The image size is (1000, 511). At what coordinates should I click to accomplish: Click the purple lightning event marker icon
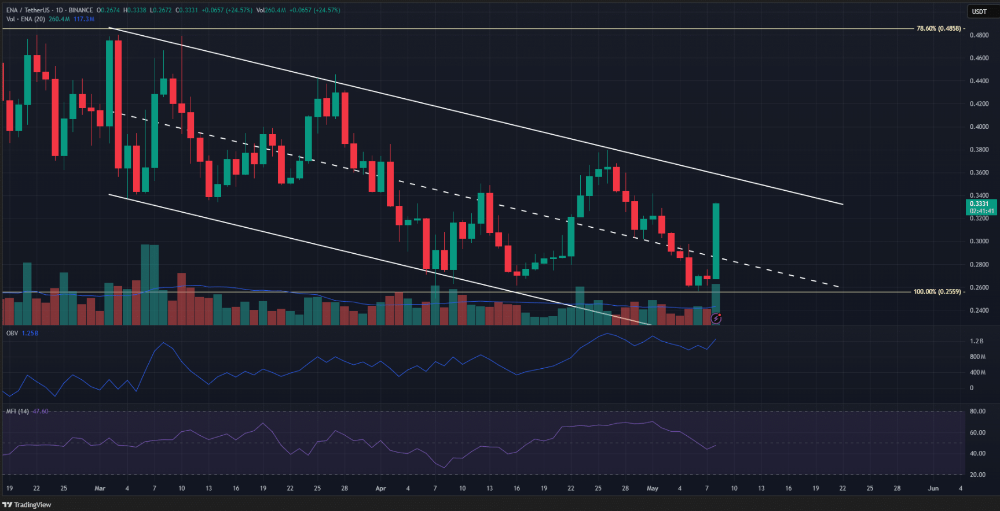click(x=716, y=318)
